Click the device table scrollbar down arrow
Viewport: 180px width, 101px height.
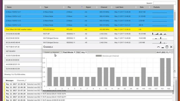coord(175,71)
